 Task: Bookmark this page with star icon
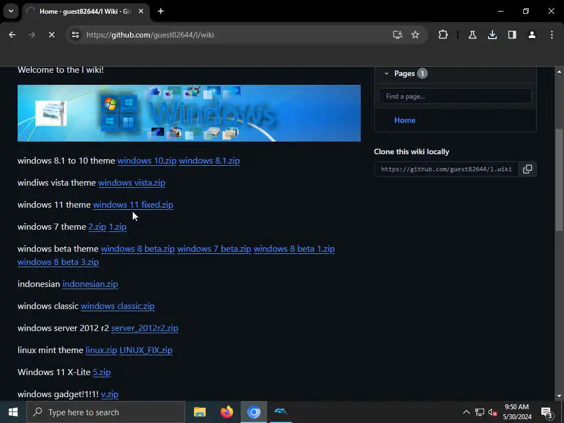coord(415,35)
